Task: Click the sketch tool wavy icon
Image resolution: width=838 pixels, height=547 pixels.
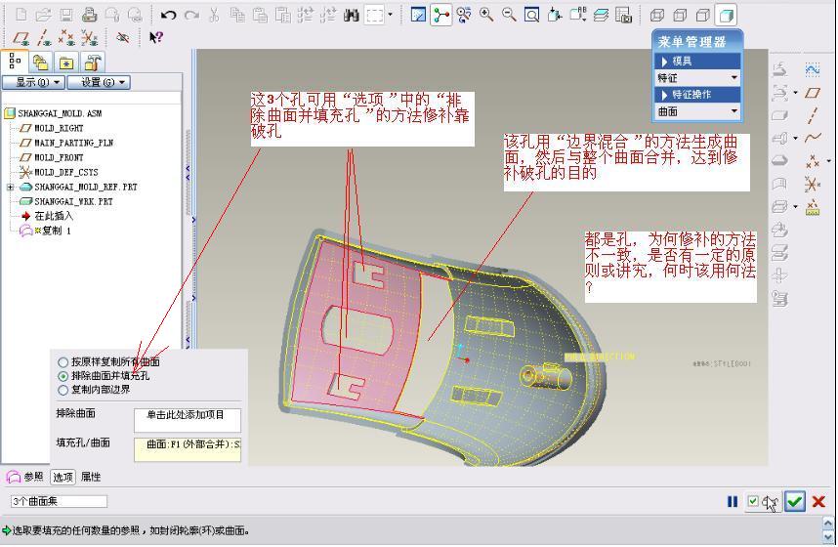Action: coord(813,69)
